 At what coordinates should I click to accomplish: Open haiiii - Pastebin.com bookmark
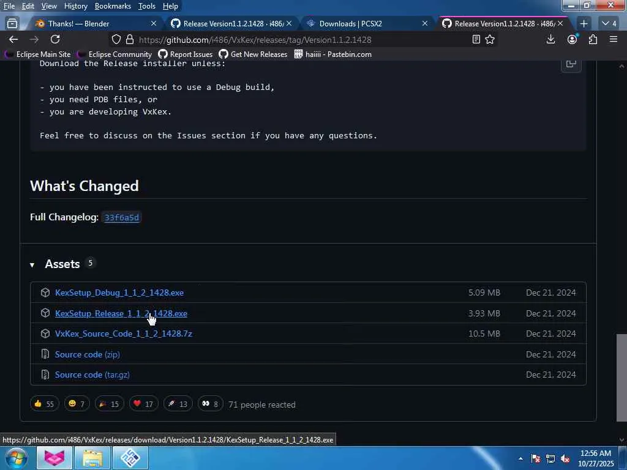(332, 54)
